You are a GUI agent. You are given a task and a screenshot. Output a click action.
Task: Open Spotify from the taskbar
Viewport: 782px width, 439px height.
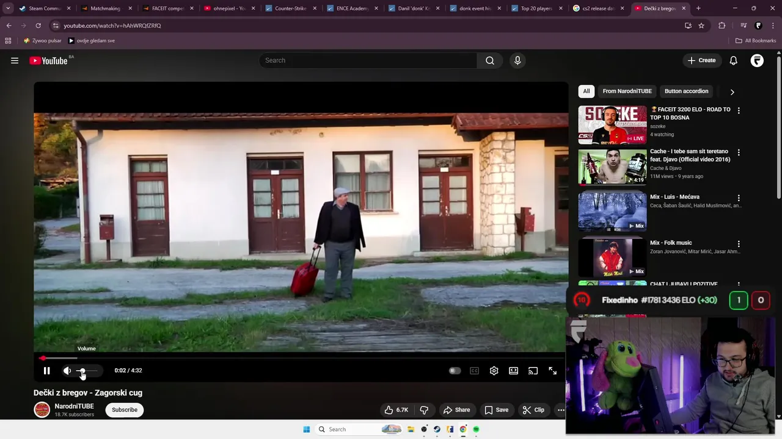coord(476,429)
